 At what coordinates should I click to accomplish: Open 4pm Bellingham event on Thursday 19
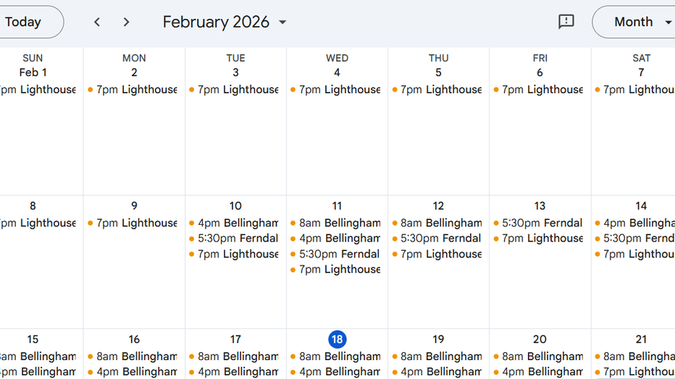pos(438,372)
